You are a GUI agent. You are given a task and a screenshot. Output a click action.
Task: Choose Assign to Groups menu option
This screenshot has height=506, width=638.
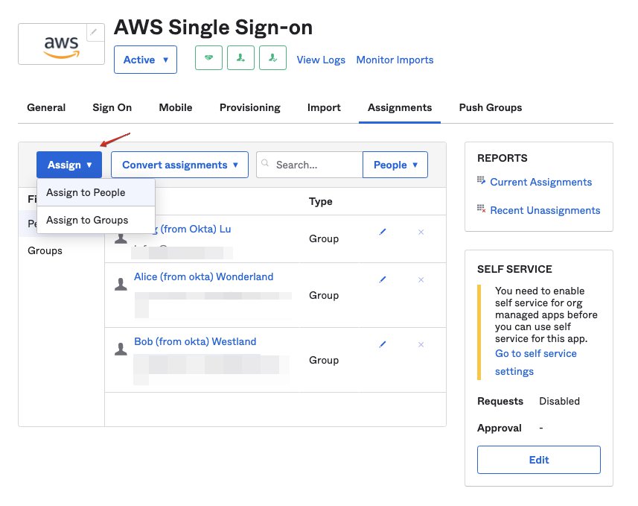96,220
